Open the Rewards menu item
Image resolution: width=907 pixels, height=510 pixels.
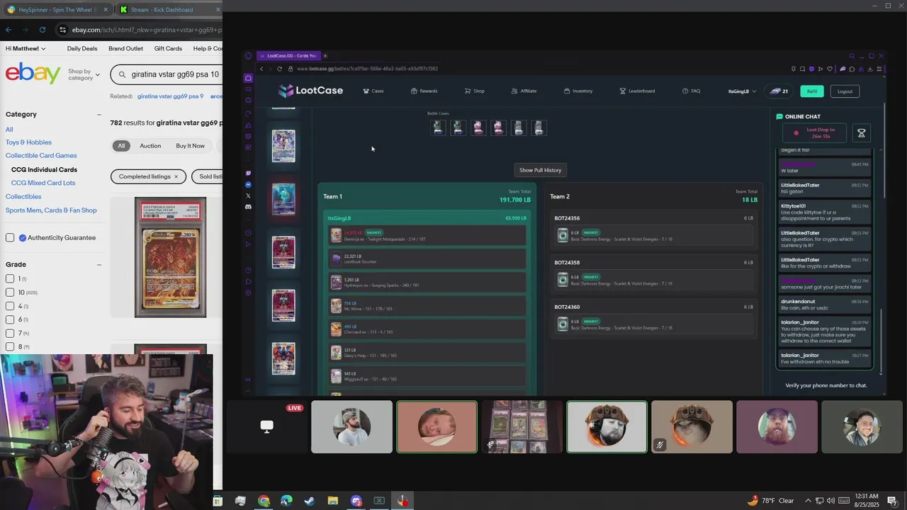pos(424,91)
